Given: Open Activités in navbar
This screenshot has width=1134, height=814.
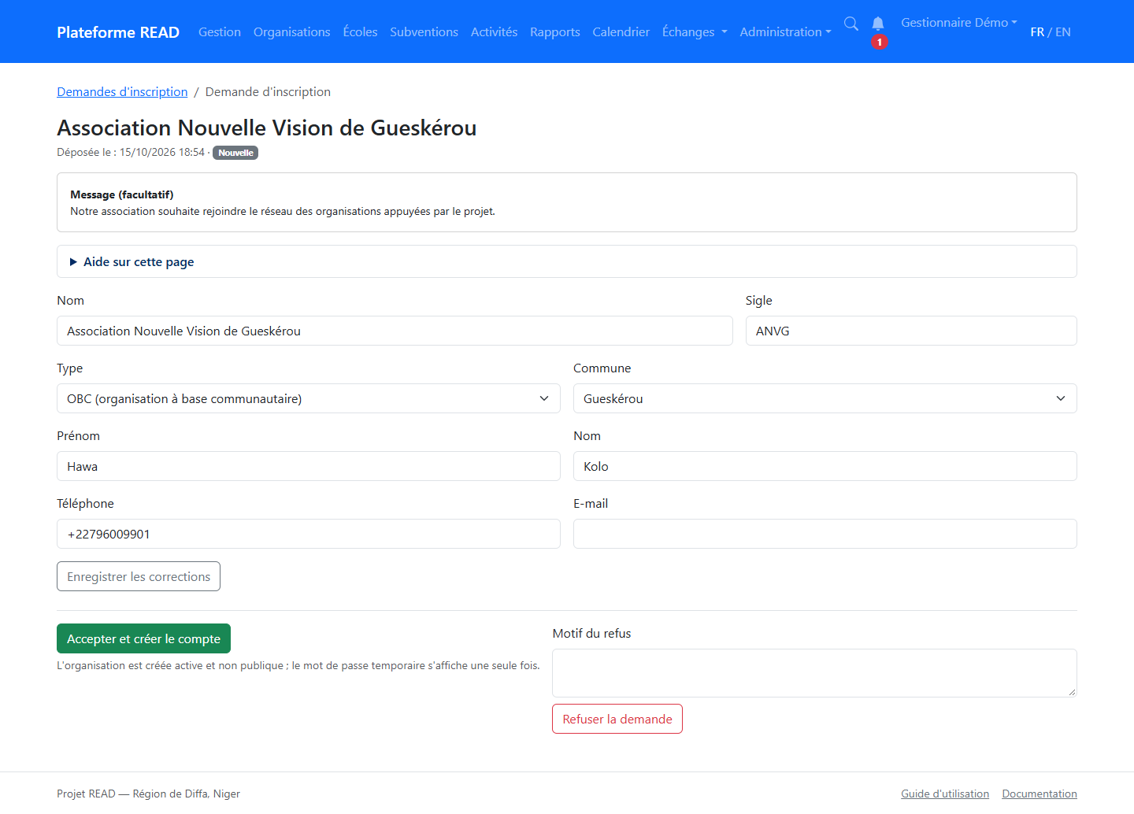Looking at the screenshot, I should 494,32.
